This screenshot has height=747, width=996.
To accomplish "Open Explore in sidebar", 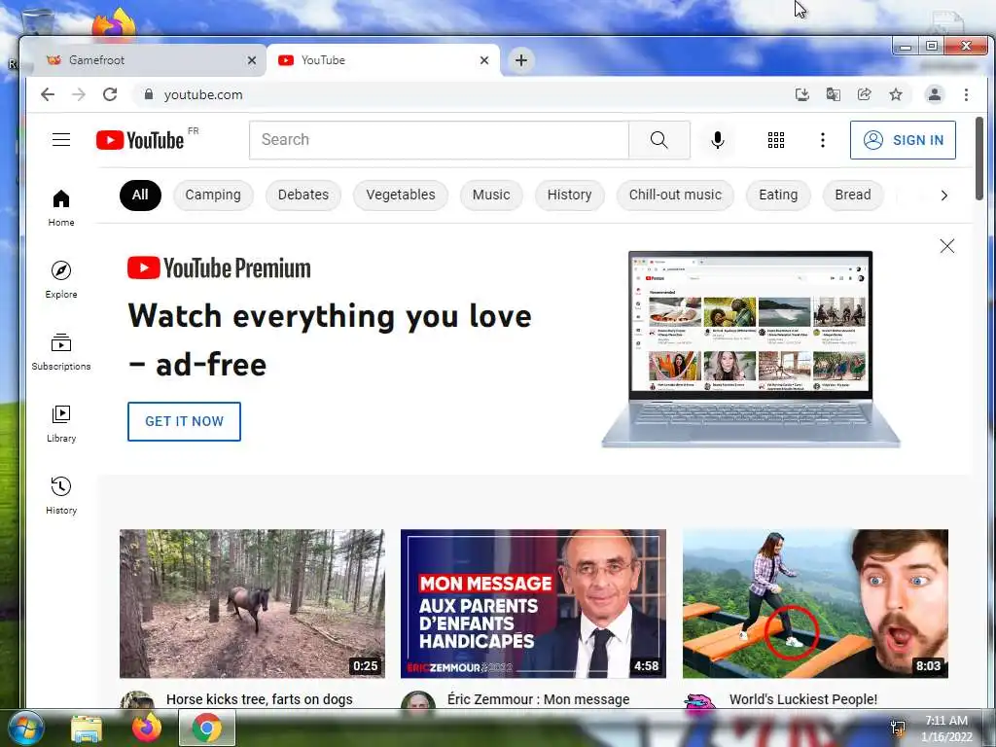I will (x=61, y=280).
